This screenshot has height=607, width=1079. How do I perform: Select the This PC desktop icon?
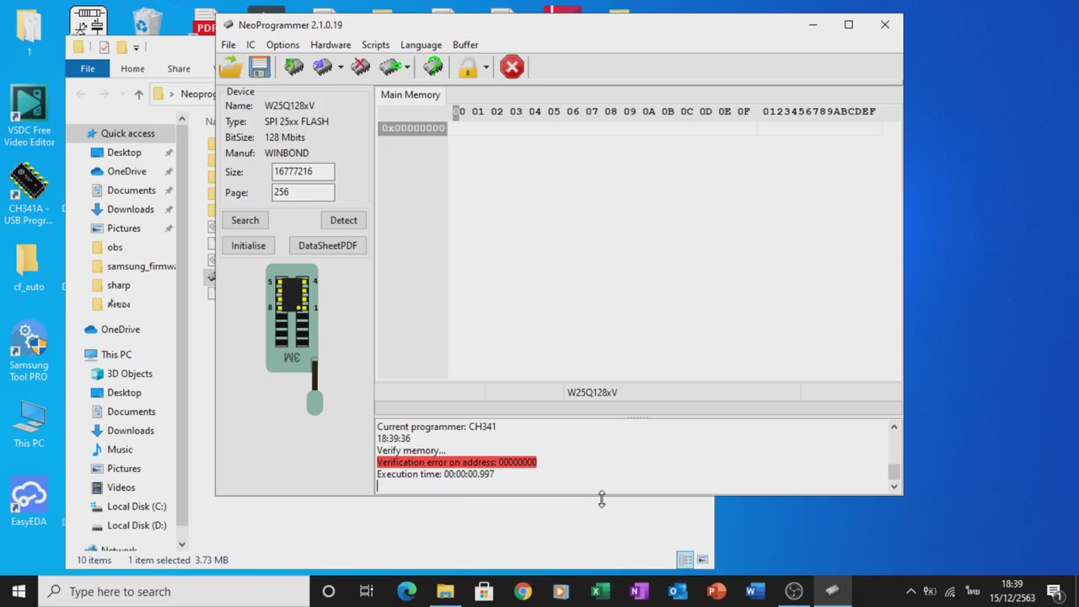[29, 424]
